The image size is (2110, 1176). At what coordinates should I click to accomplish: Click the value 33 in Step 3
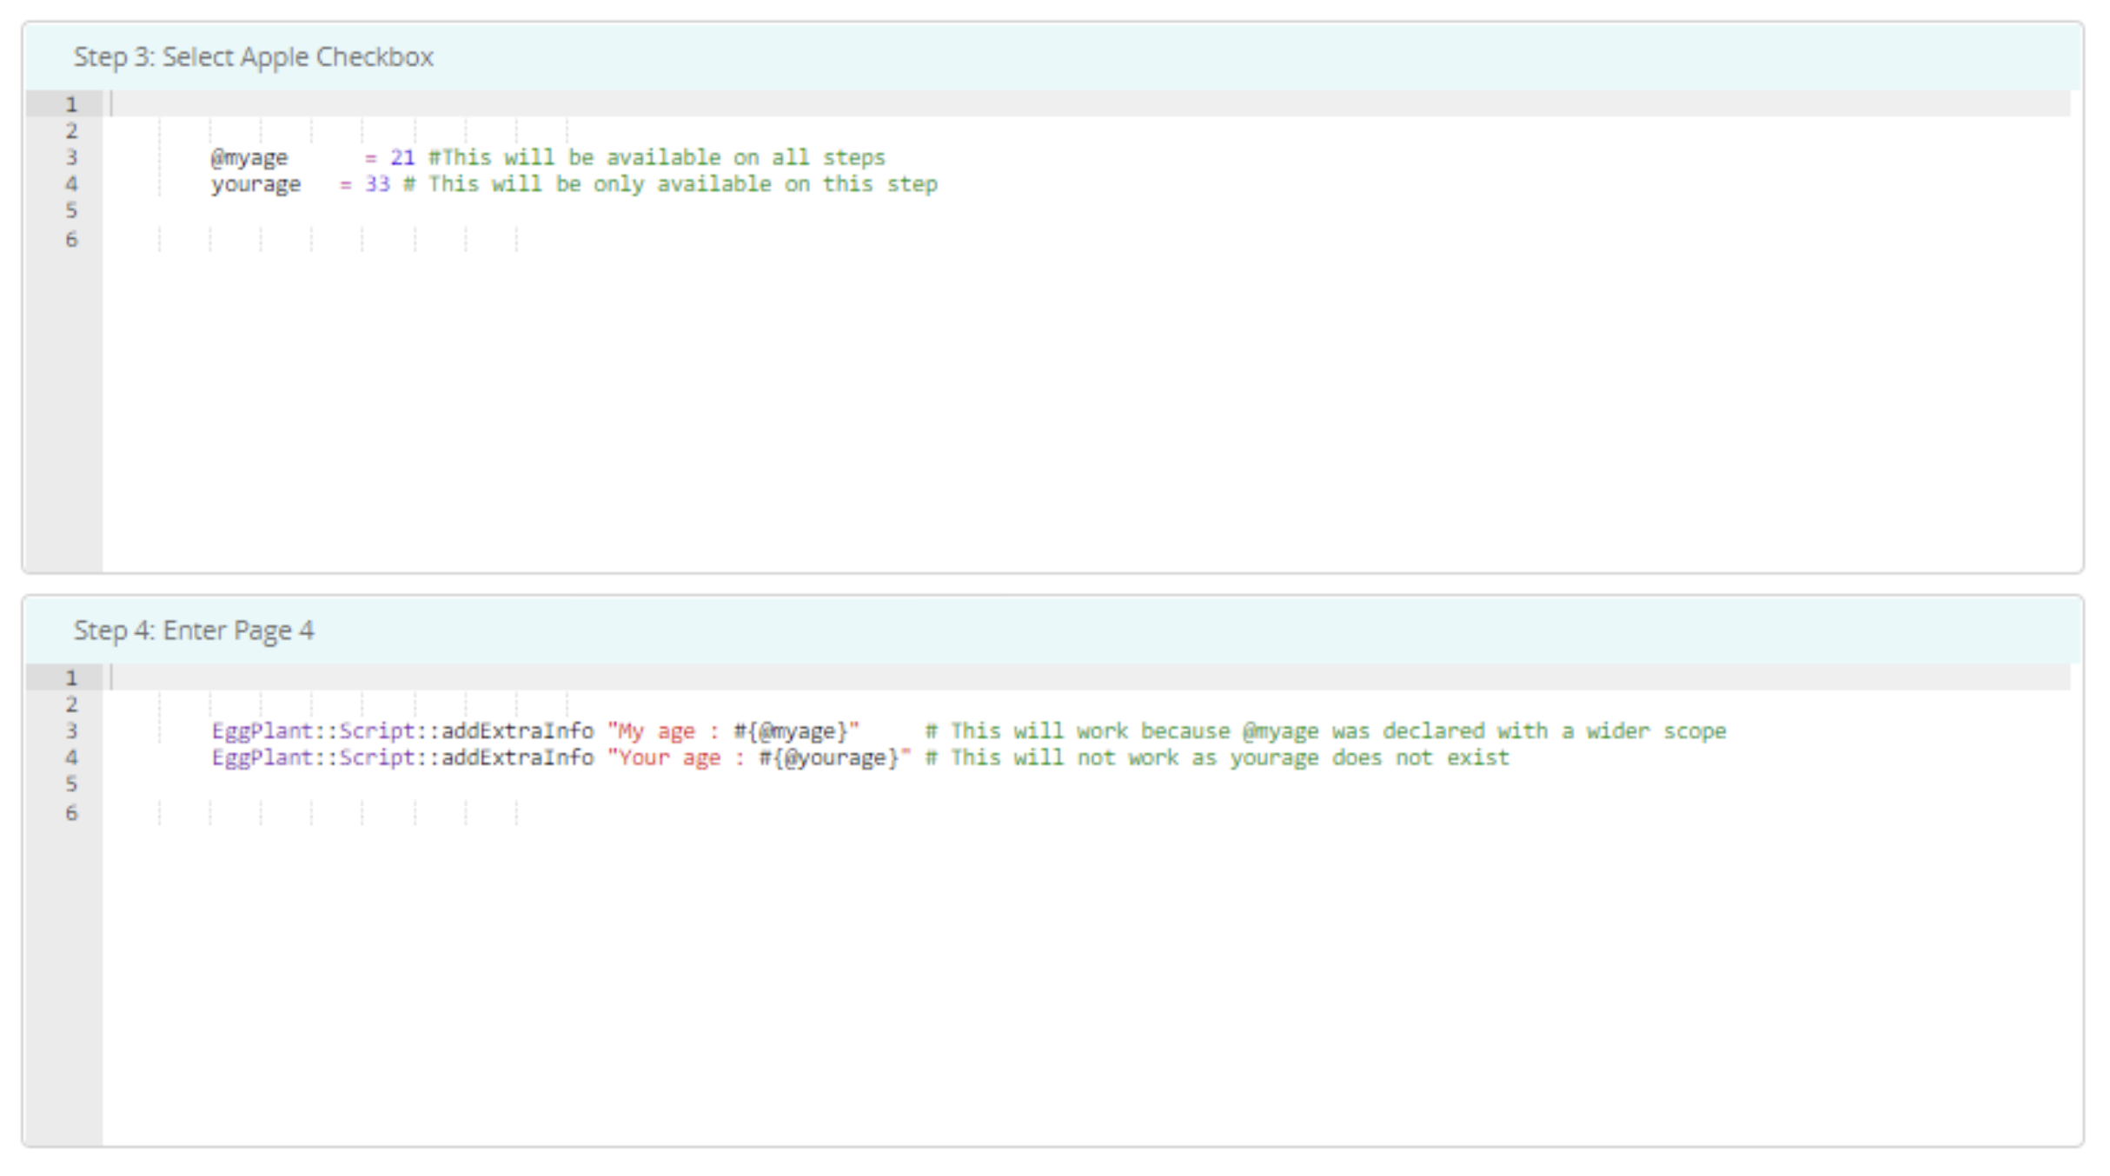377,184
